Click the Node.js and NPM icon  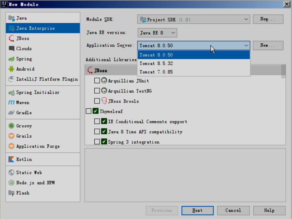12,183
